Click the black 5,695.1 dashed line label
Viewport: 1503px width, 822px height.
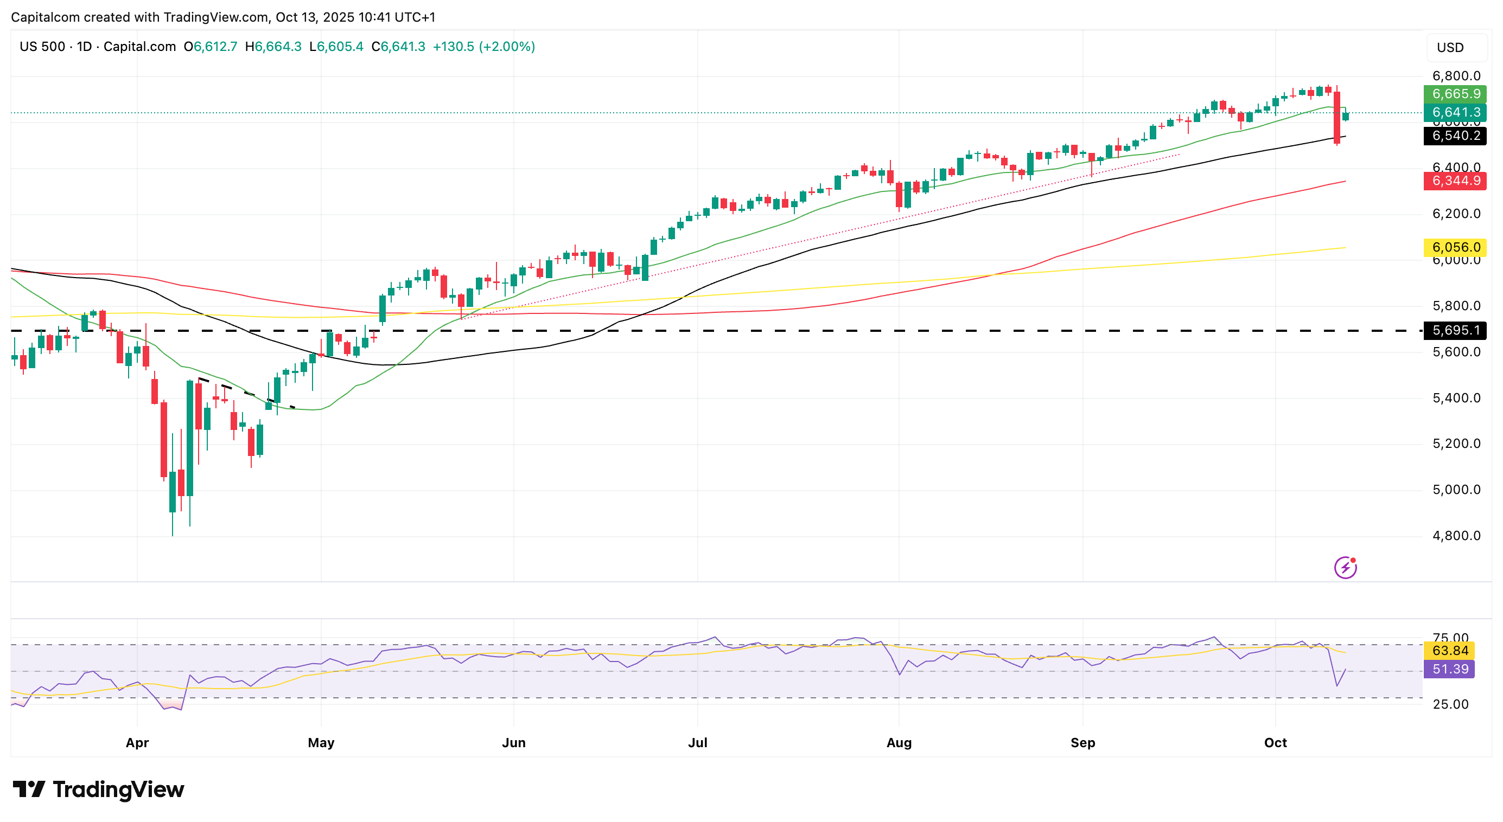click(1455, 331)
